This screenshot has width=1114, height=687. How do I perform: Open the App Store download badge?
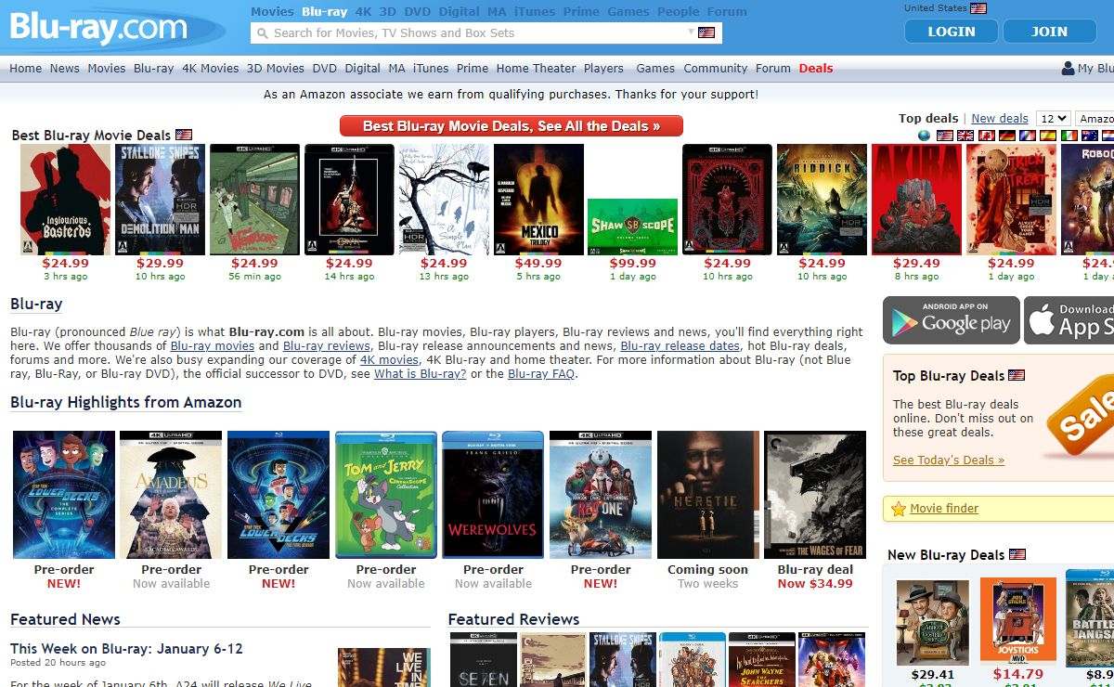[1069, 320]
